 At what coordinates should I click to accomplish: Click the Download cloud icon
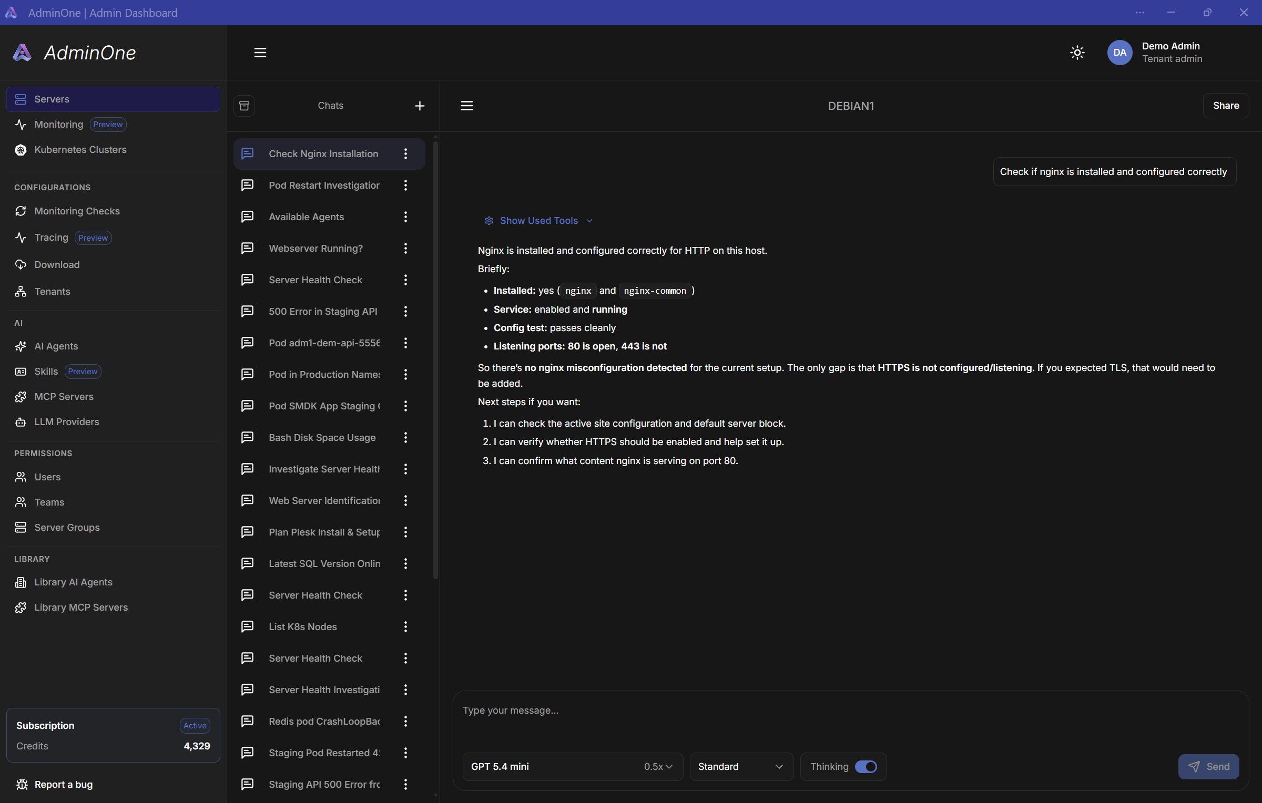point(21,265)
